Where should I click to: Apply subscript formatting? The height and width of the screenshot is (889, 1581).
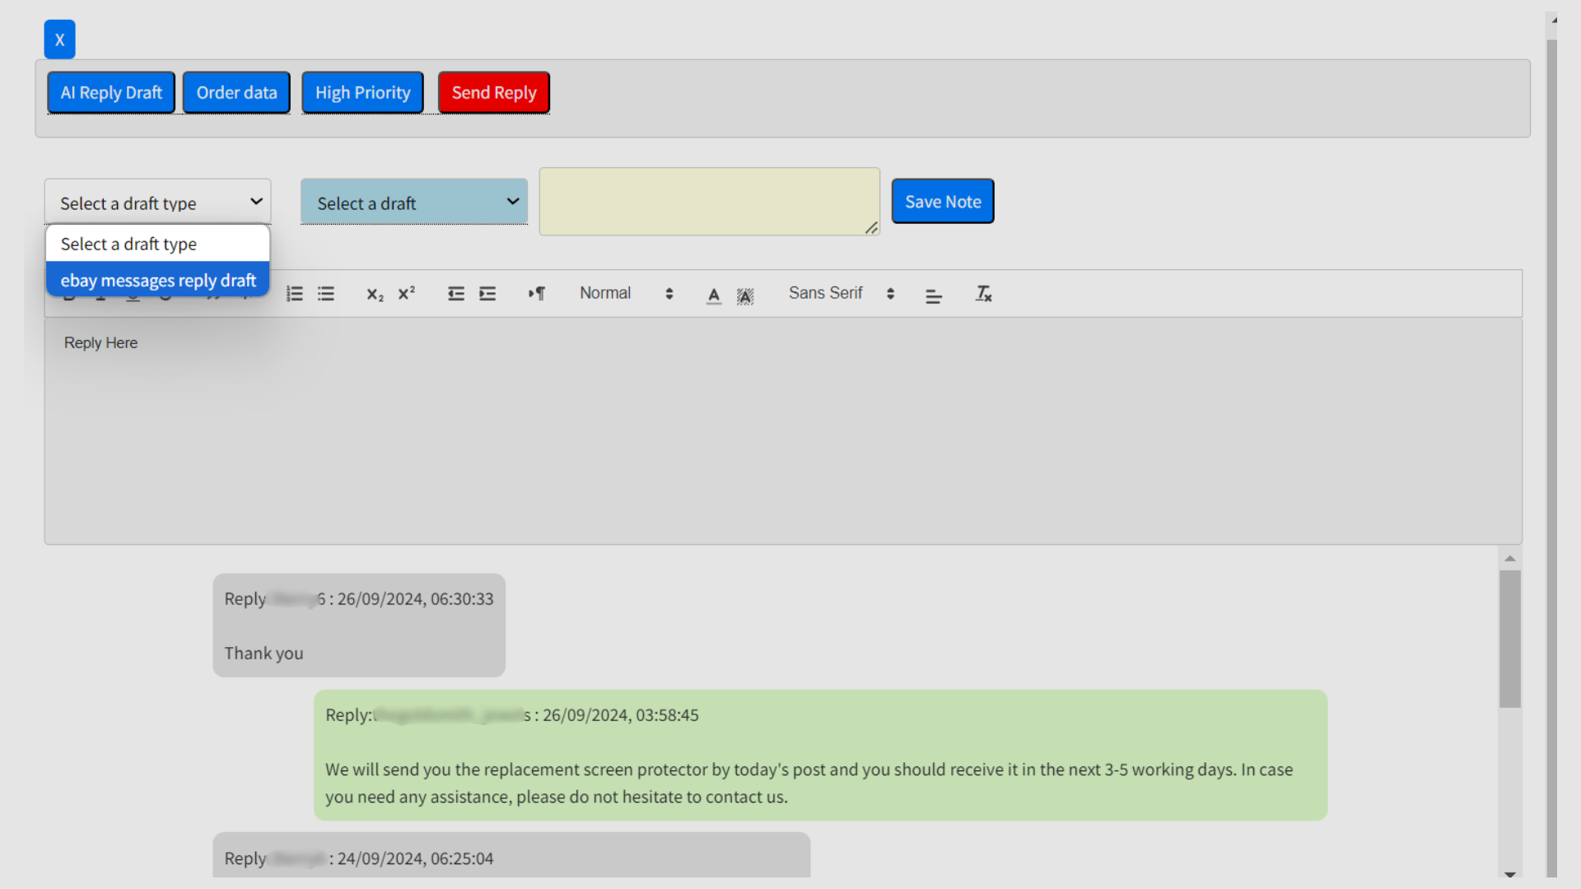coord(375,294)
